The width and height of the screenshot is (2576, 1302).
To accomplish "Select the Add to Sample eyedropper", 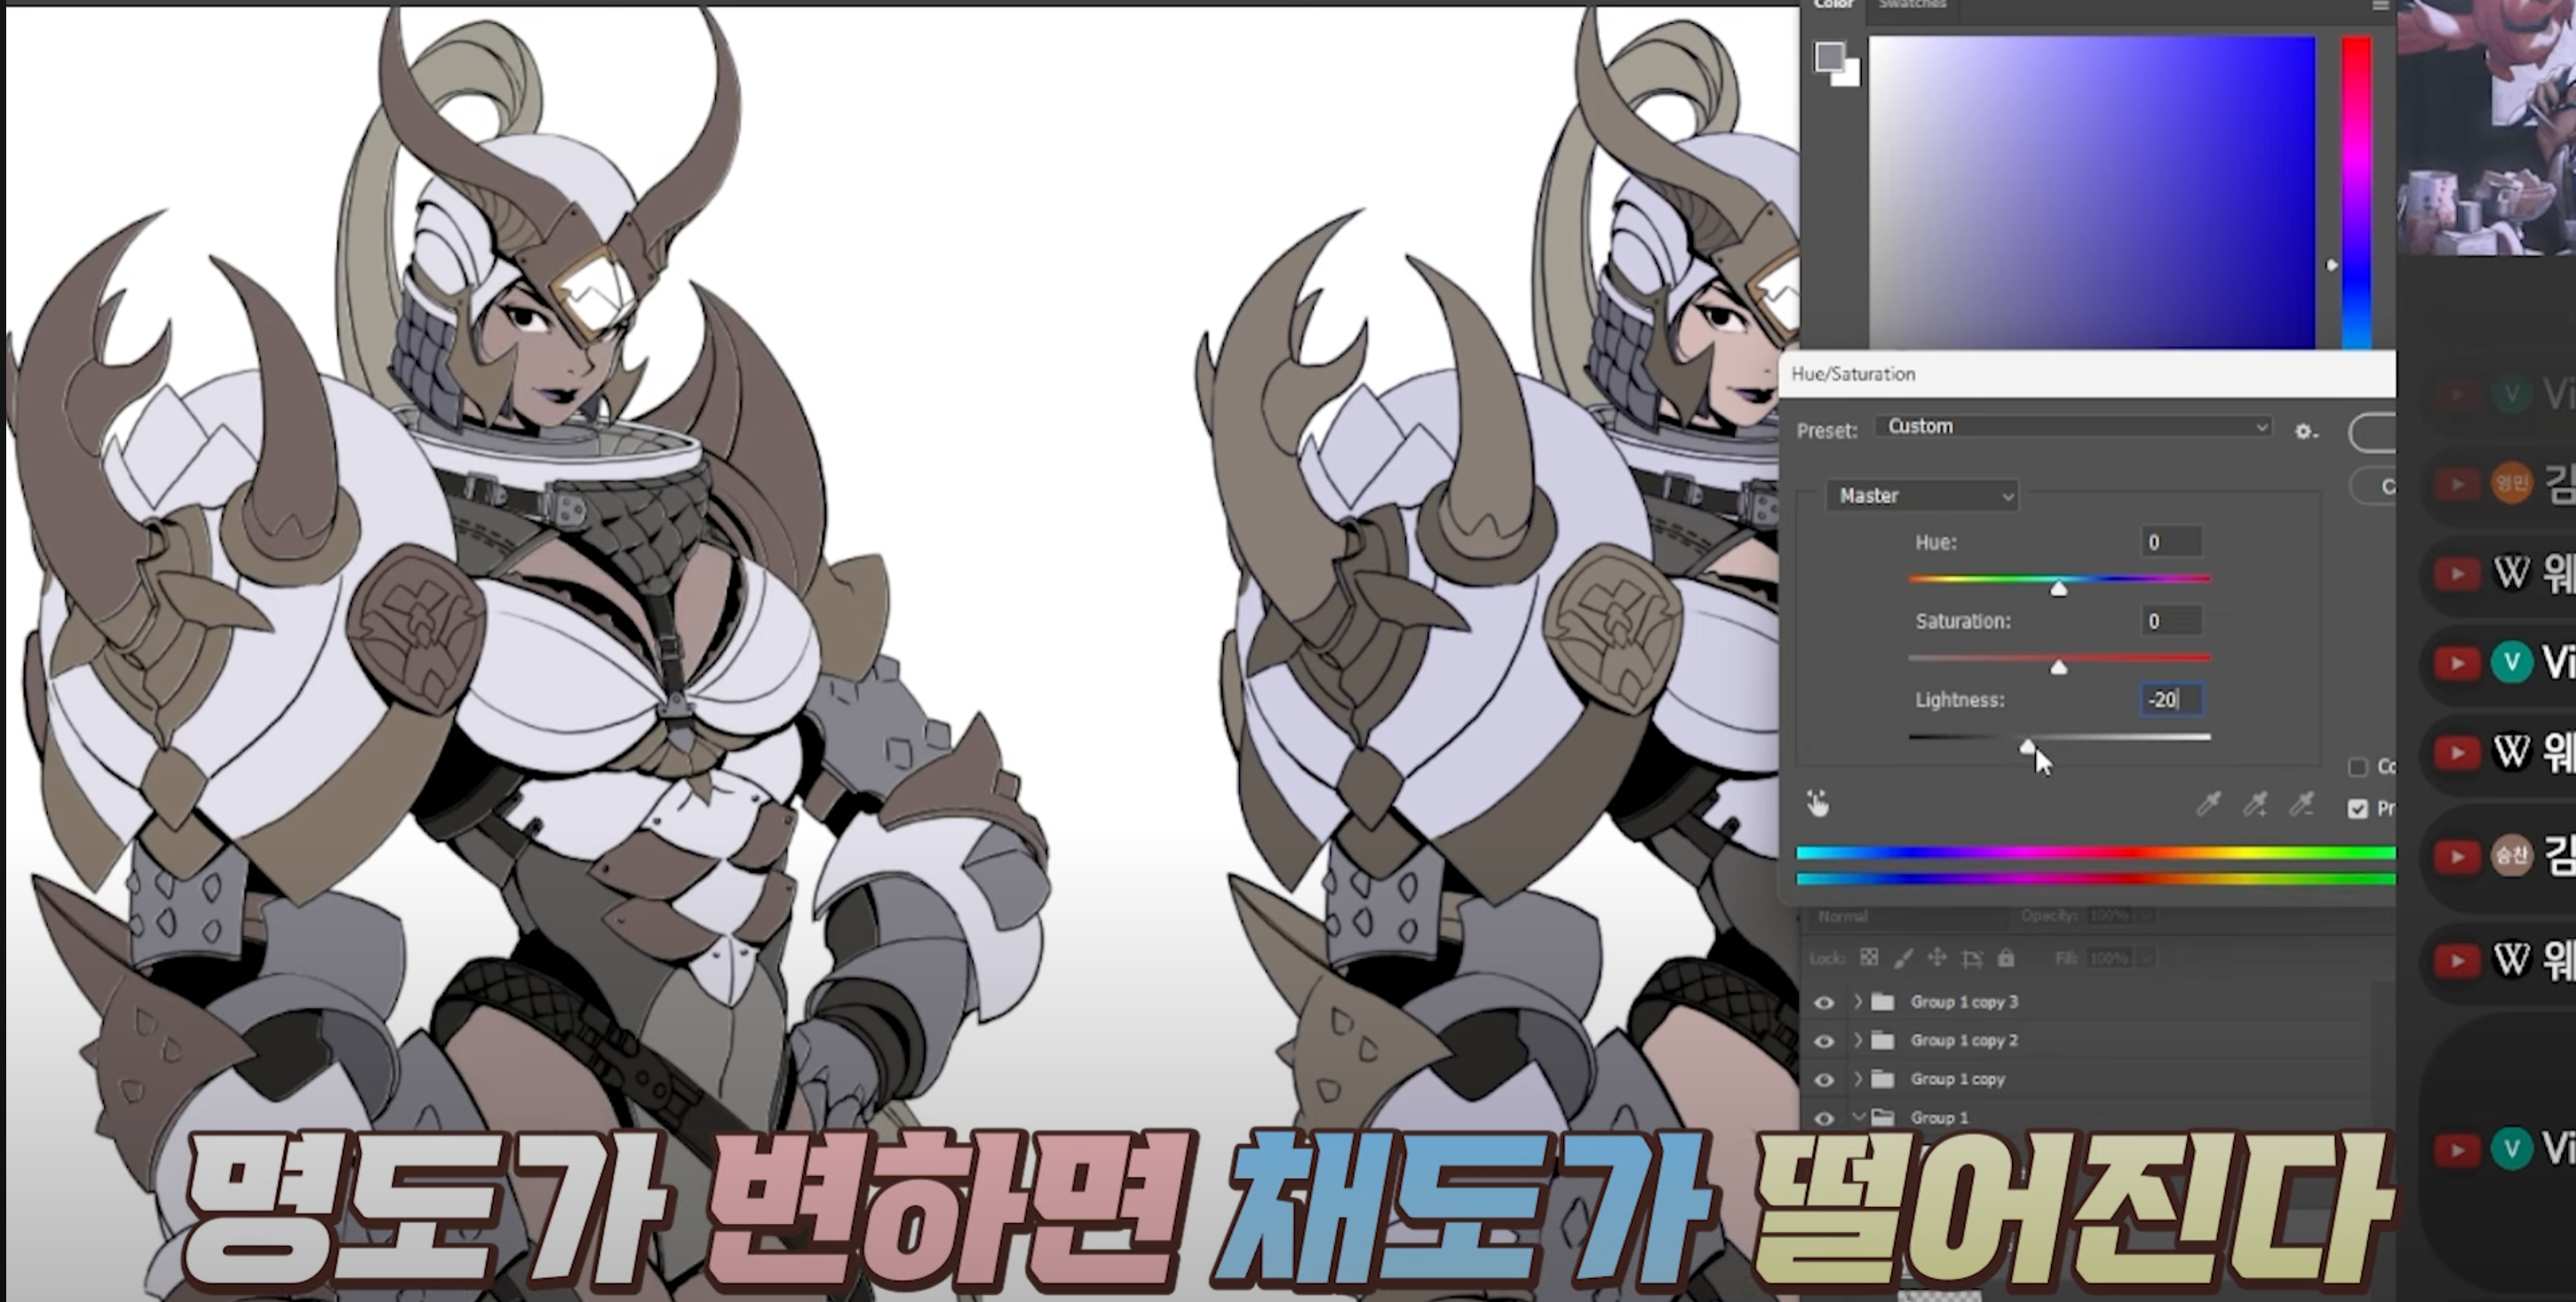I will (2255, 803).
